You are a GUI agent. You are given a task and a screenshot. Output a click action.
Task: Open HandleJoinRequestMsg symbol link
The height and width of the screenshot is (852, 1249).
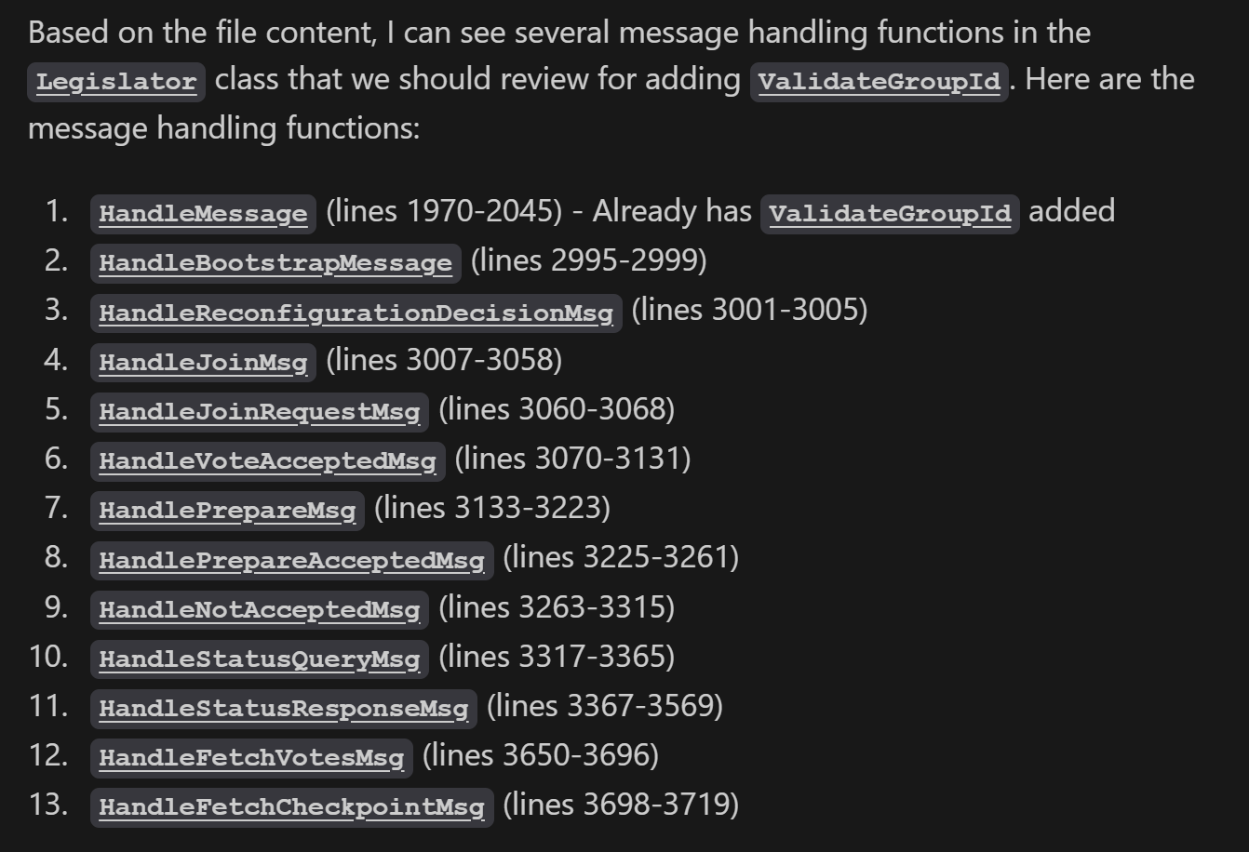pos(260,411)
